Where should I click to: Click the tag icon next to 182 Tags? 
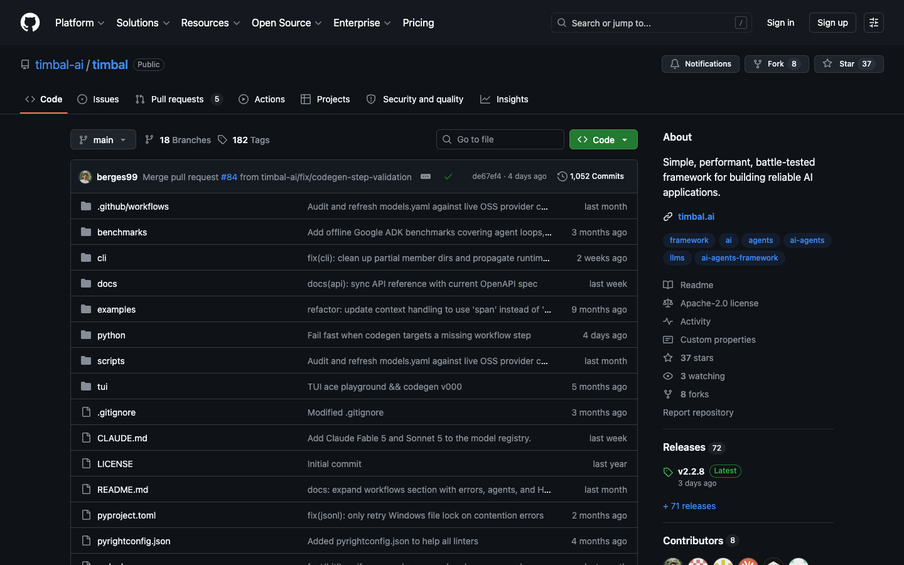pyautogui.click(x=222, y=139)
